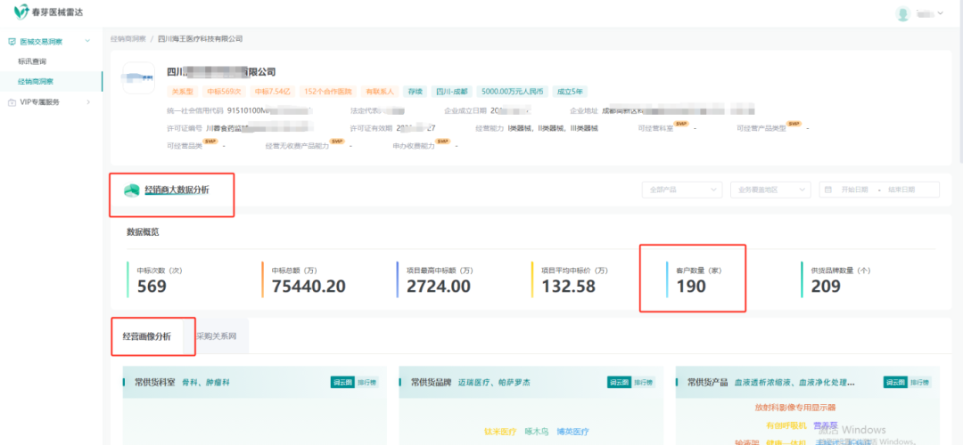
Task: Click the 中标总额 value 75440.20
Action: pyautogui.click(x=309, y=287)
